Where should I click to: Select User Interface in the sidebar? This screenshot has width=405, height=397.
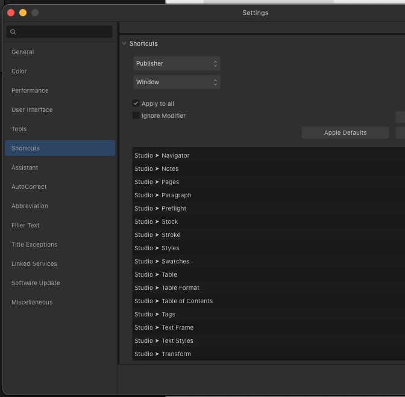(32, 110)
